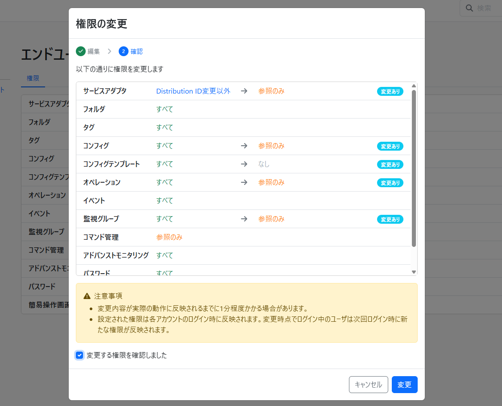
Task: Uncheck the 変更する権限を確認しました checkbox
Action: coord(79,355)
